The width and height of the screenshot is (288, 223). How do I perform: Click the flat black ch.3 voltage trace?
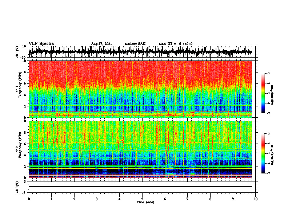[140, 187]
